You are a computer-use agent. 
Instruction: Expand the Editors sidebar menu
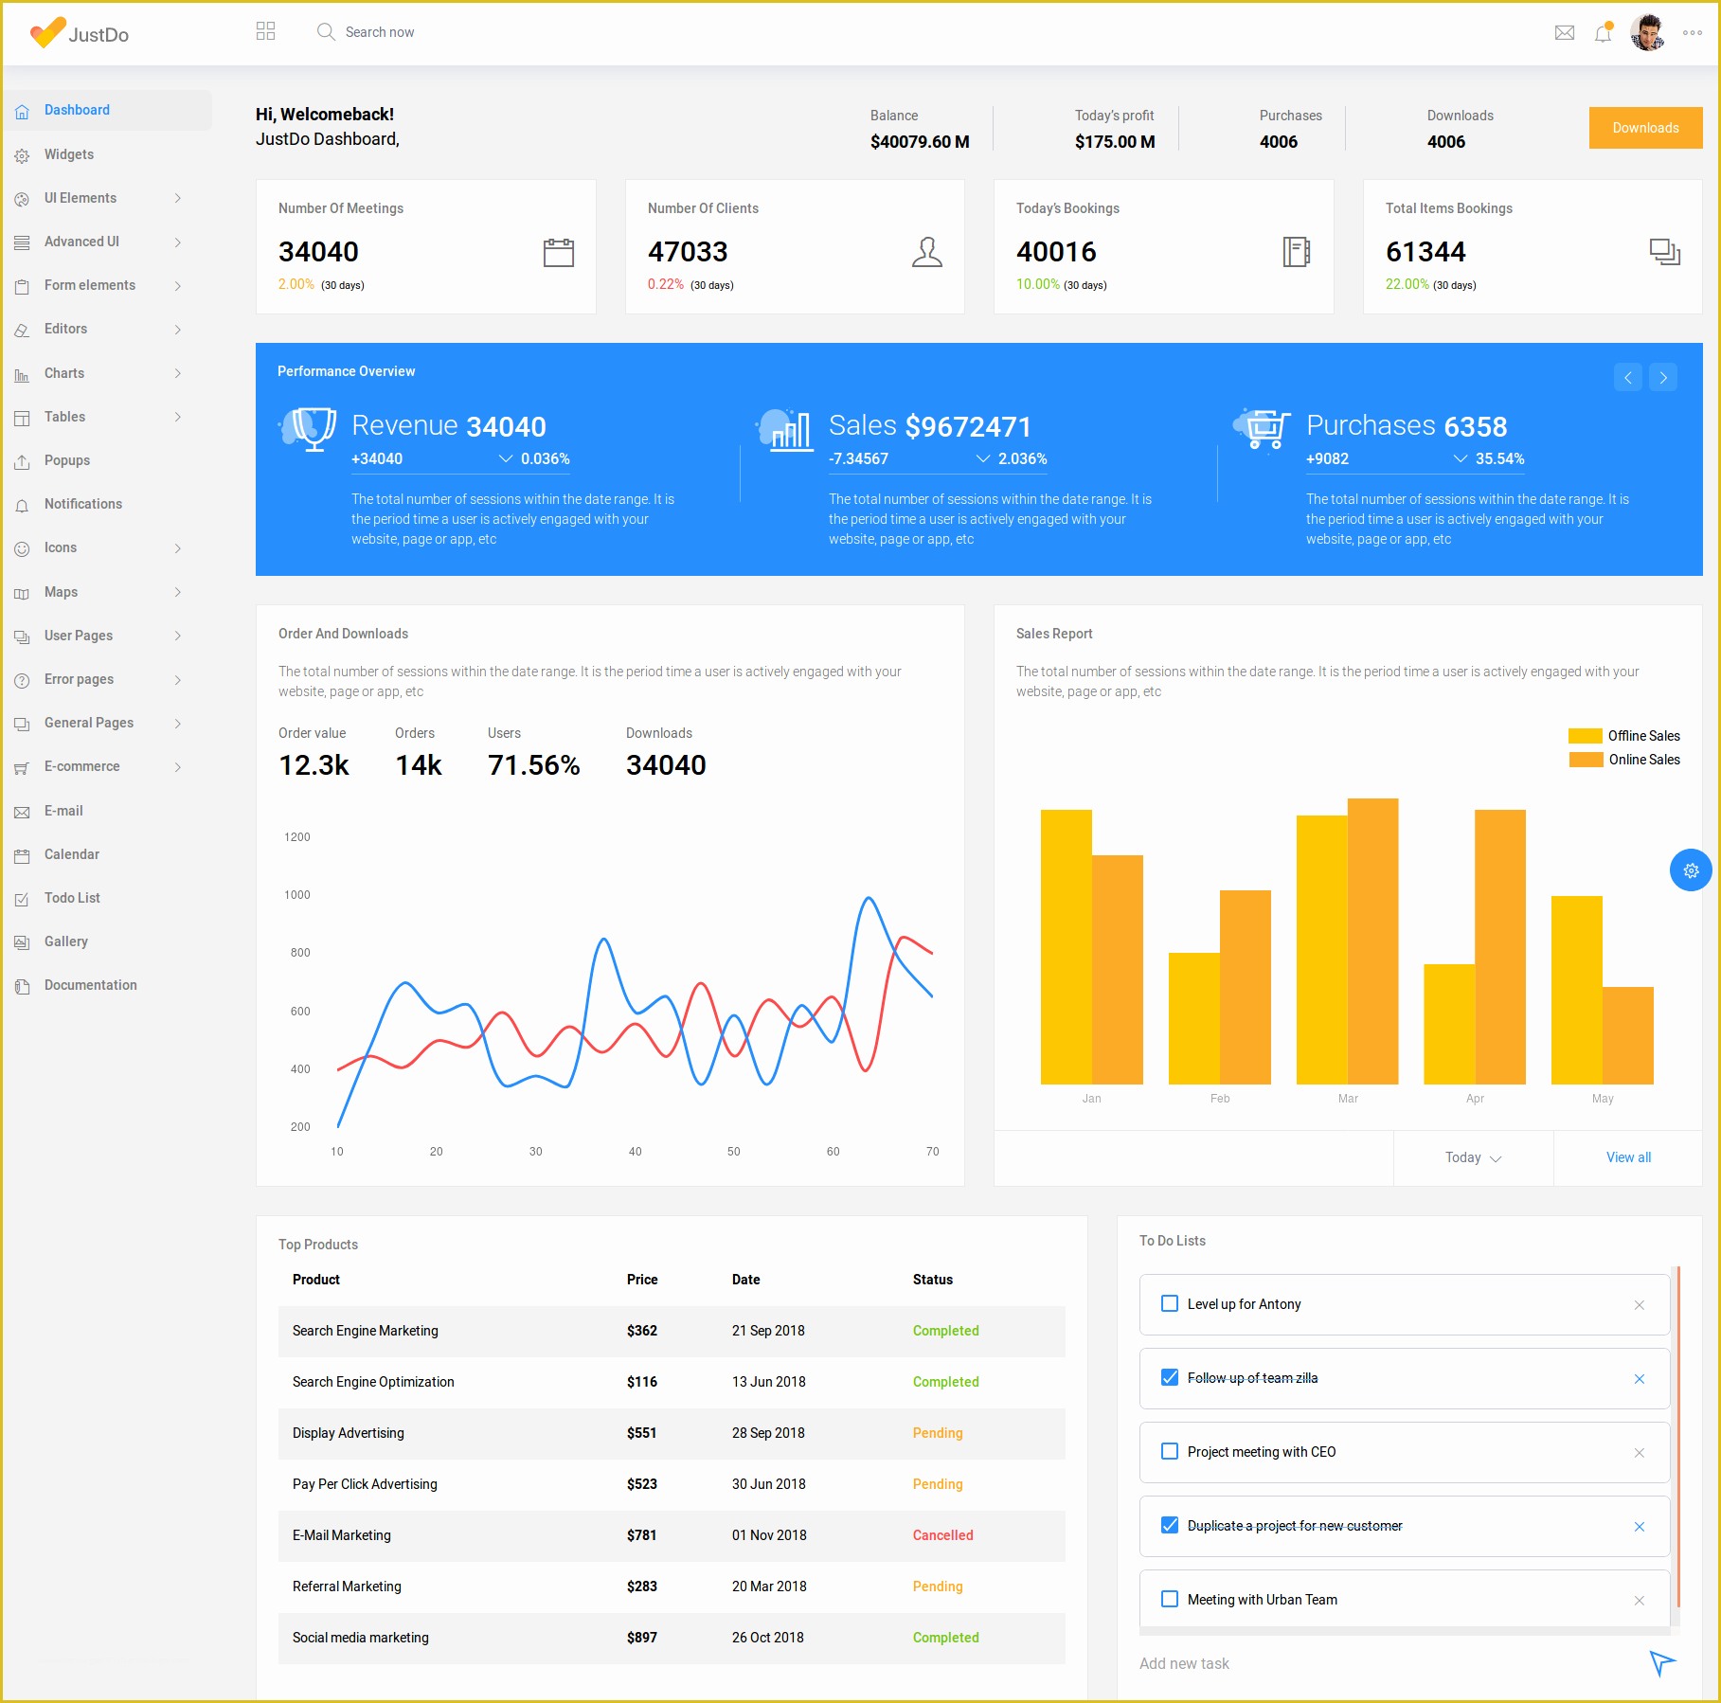[x=106, y=329]
